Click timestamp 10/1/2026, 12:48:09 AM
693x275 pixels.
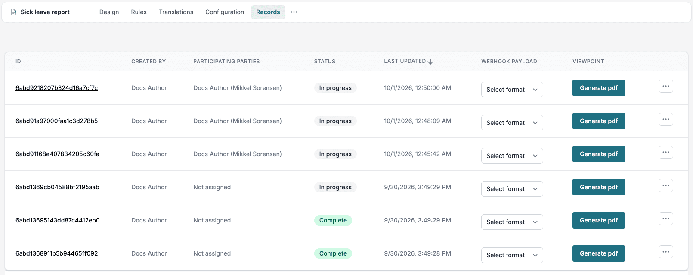418,121
